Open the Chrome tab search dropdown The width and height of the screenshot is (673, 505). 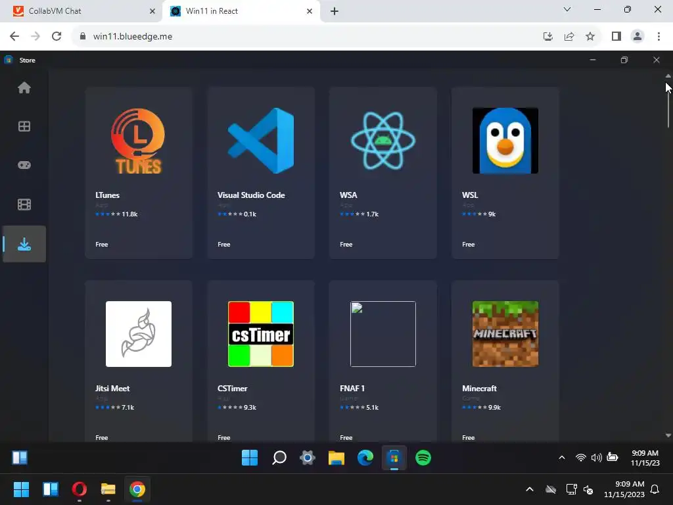567,9
